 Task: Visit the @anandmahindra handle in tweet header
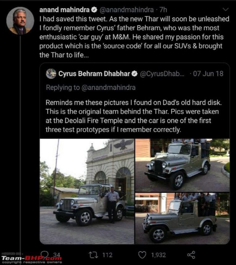(126, 10)
